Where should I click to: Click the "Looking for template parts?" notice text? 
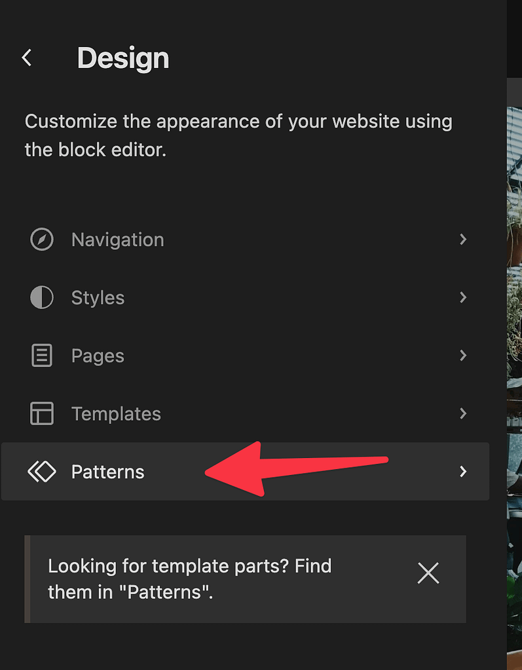(190, 578)
